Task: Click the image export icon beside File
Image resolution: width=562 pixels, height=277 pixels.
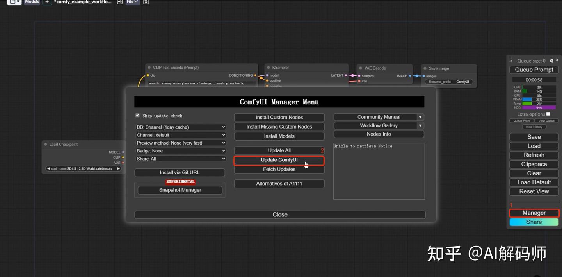Action: click(x=119, y=2)
